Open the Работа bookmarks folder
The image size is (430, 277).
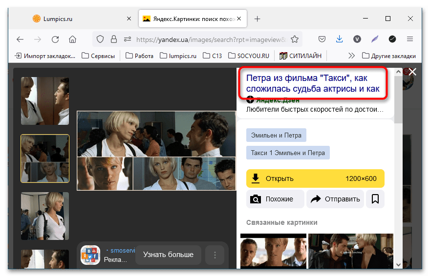pyautogui.click(x=139, y=56)
